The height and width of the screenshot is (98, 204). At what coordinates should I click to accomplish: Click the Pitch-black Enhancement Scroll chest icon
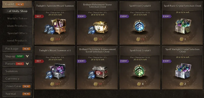[x=98, y=72]
